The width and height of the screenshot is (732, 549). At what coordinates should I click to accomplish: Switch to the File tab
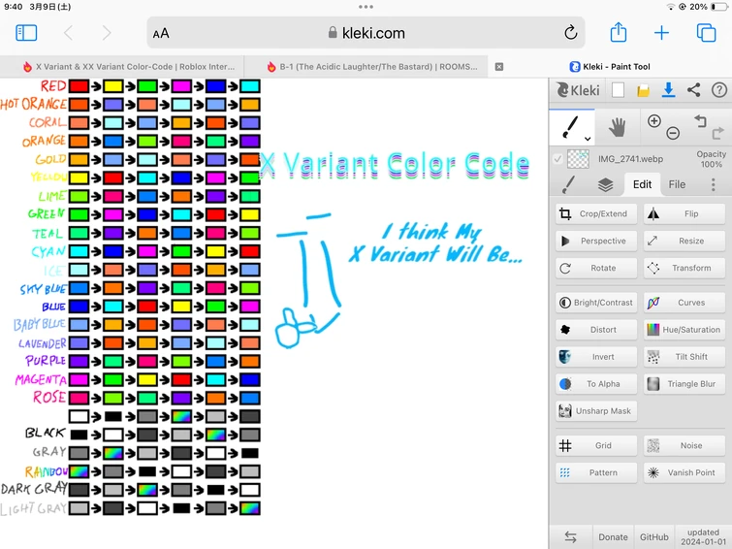pyautogui.click(x=677, y=184)
